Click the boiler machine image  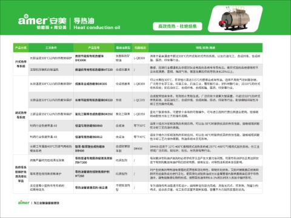tap(235, 19)
